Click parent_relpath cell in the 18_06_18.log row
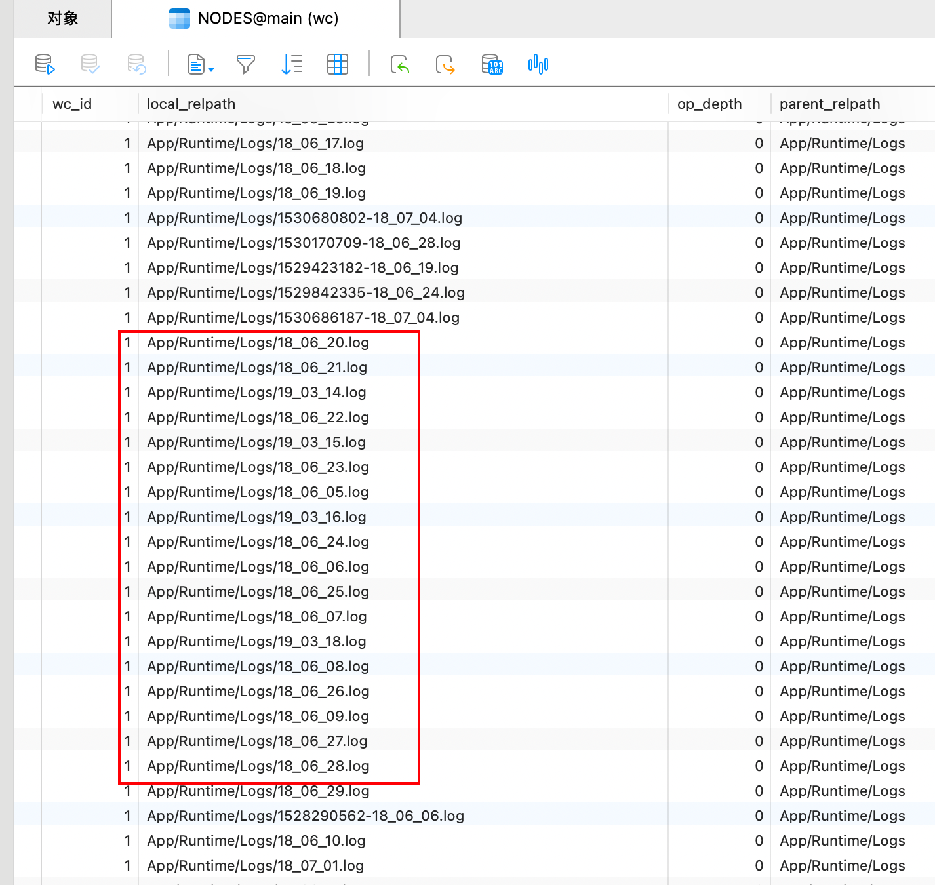The image size is (935, 885). [x=853, y=168]
